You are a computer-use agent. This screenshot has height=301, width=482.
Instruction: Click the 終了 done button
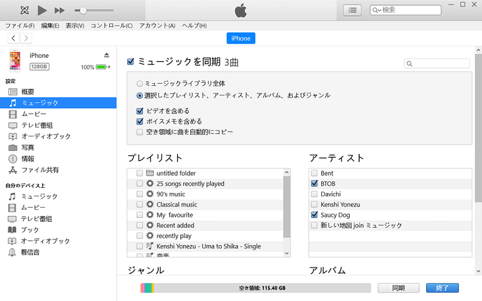(x=442, y=288)
